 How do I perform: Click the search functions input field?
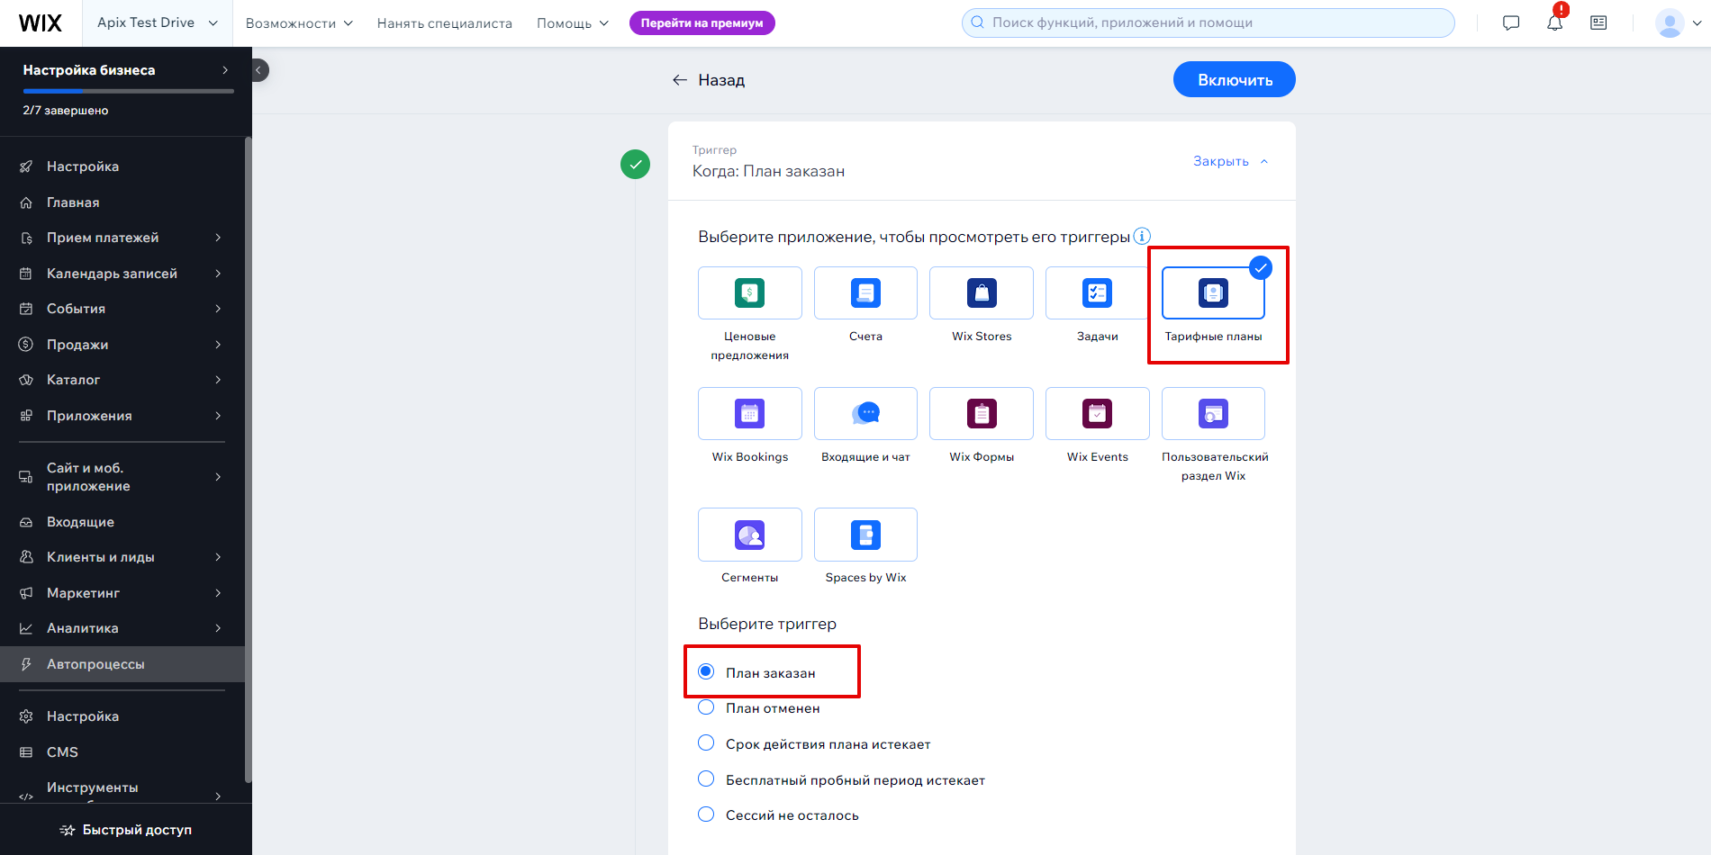[x=1208, y=22]
